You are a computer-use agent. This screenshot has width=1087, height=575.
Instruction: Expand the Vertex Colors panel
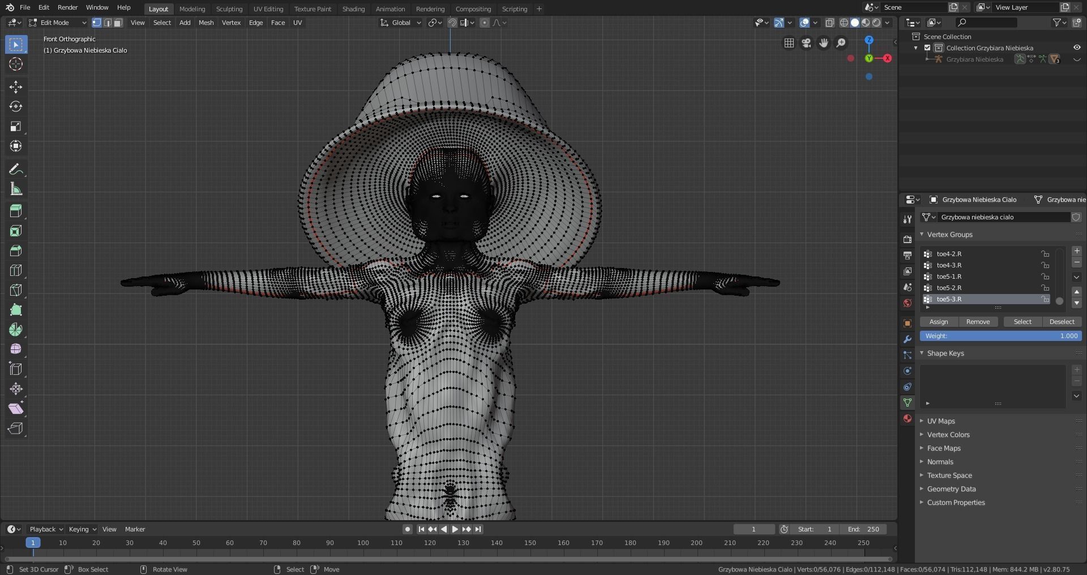point(922,434)
